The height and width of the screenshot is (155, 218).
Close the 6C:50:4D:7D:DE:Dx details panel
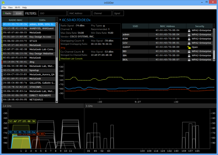pyautogui.click(x=60, y=20)
